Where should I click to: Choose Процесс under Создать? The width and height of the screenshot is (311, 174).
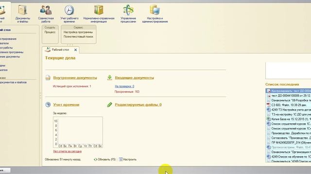(50, 32)
